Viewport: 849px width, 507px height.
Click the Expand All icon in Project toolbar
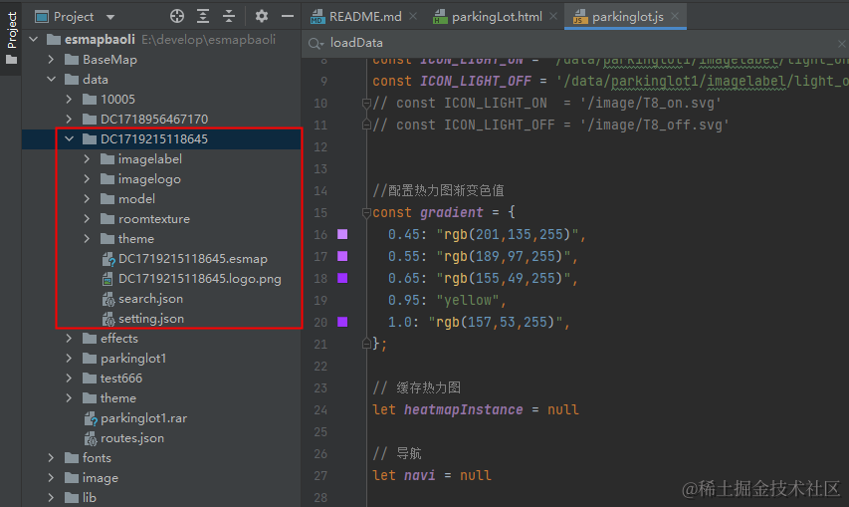pos(203,16)
